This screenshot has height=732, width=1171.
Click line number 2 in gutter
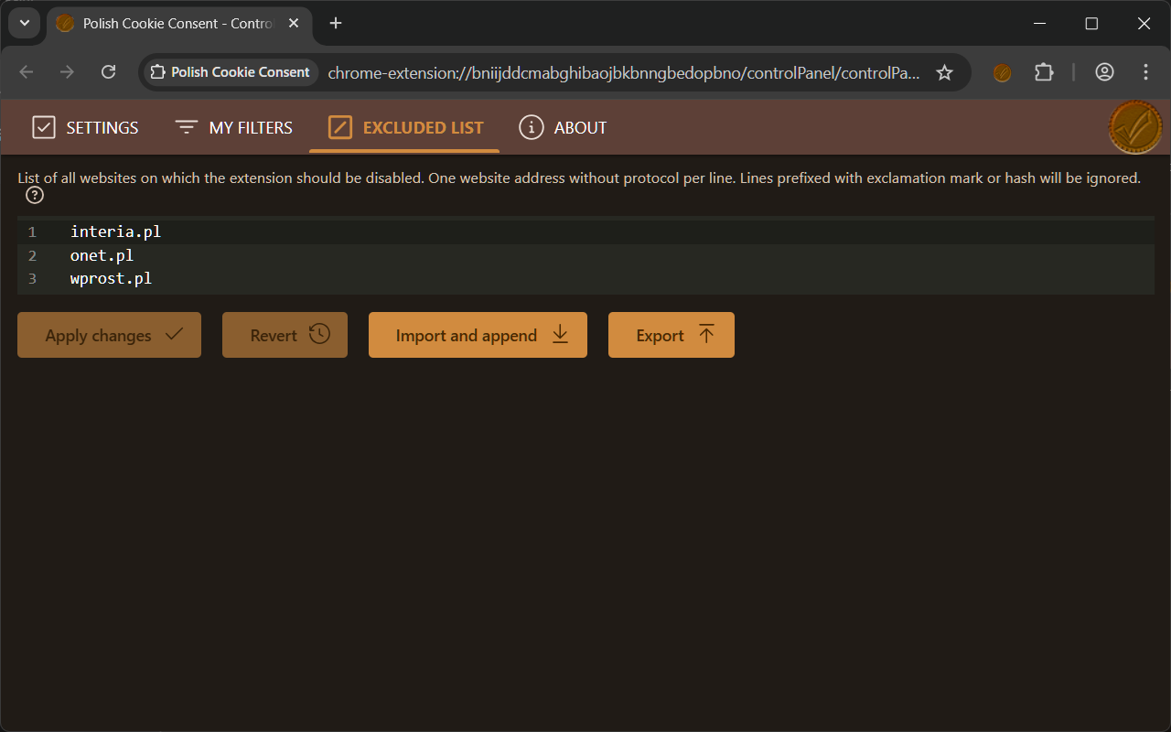tap(32, 255)
